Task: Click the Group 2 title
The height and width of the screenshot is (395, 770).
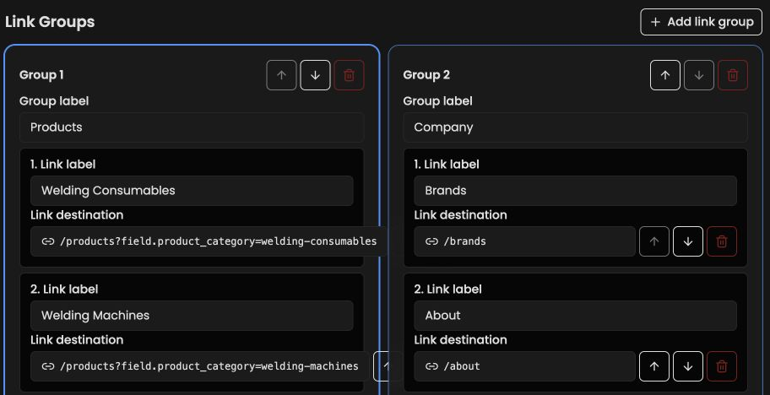Action: [x=426, y=75]
